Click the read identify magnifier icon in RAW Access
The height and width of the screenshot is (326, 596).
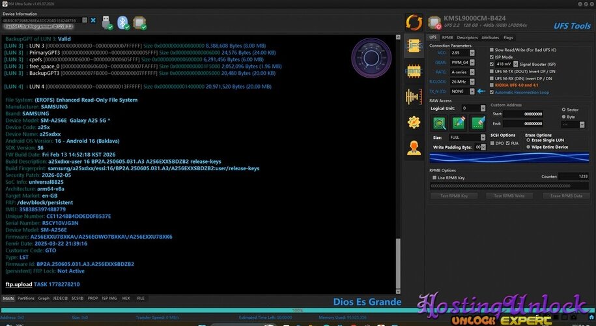click(x=440, y=123)
